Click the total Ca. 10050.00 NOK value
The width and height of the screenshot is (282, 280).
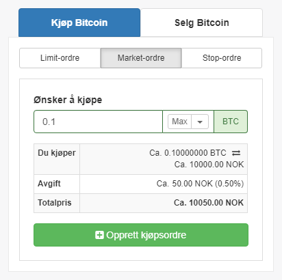pos(209,203)
